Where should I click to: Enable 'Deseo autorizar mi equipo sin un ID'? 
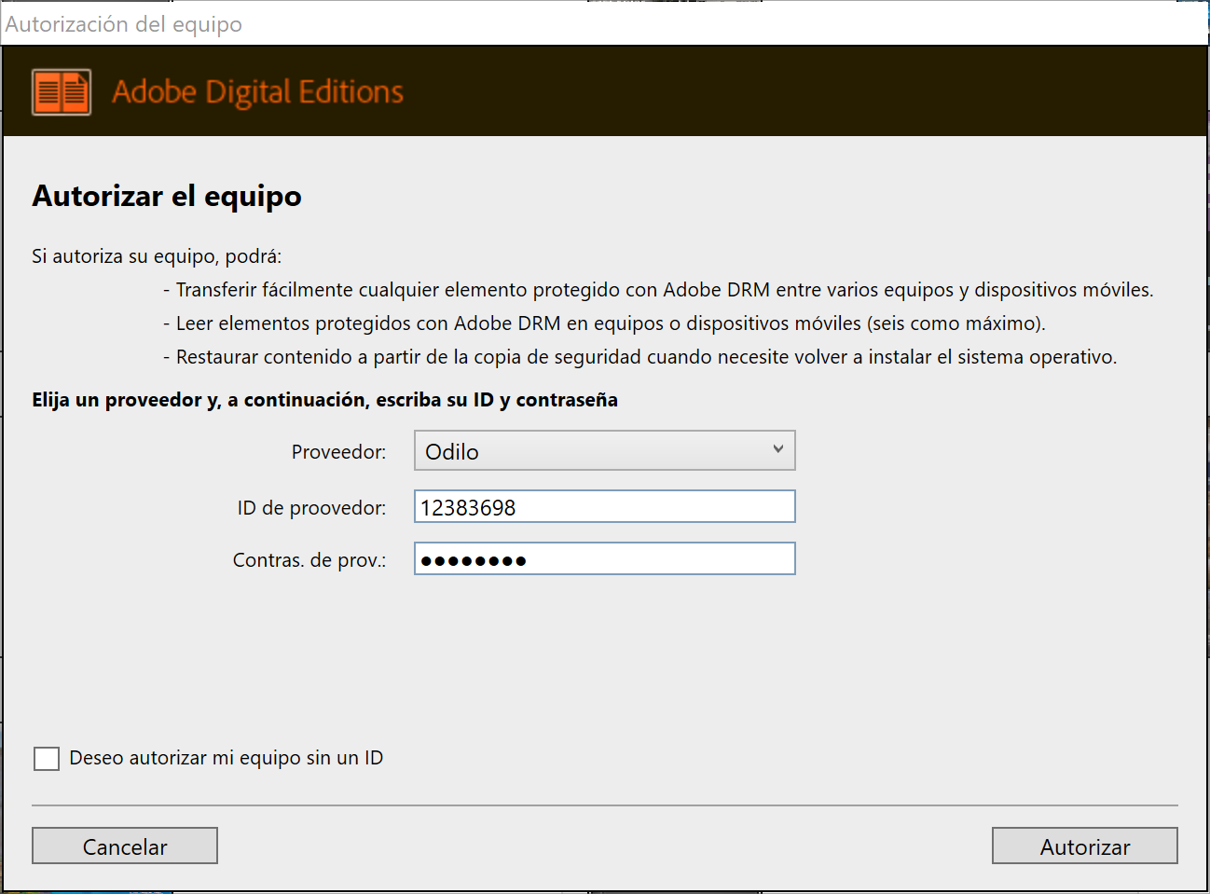(47, 758)
